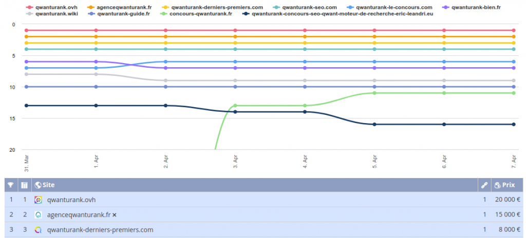Click the blue qwanturank-le-concours.com point on 2. Apr

coord(165,62)
